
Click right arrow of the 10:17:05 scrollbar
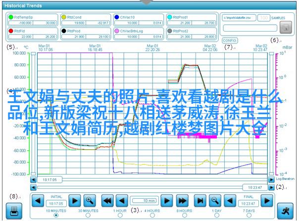pyautogui.click(x=271, y=179)
